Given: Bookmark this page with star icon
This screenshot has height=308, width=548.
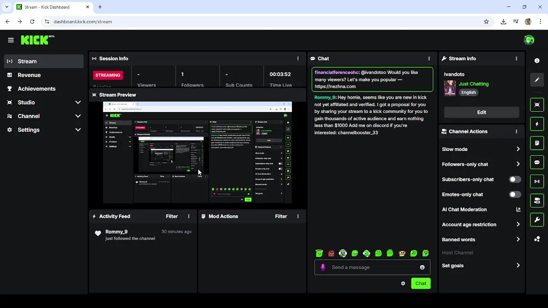Looking at the screenshot, I should [486, 21].
